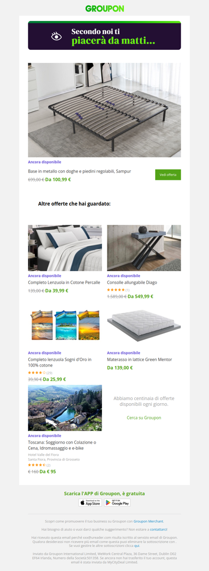The height and width of the screenshot is (571, 209).
Task: Click star rating under Tuscany hotel offer
Action: pyautogui.click(x=37, y=465)
